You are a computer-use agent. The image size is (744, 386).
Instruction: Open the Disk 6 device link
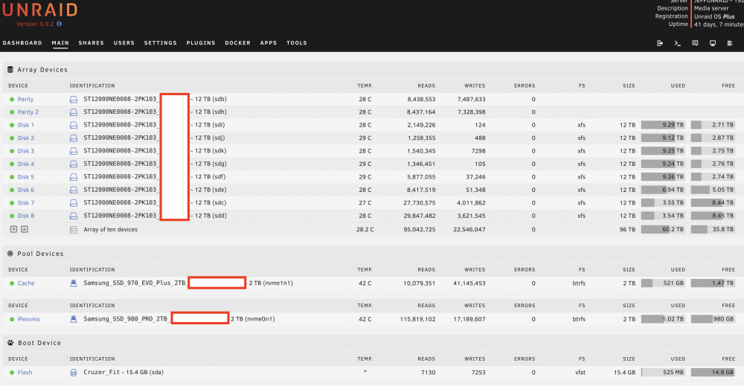25,190
